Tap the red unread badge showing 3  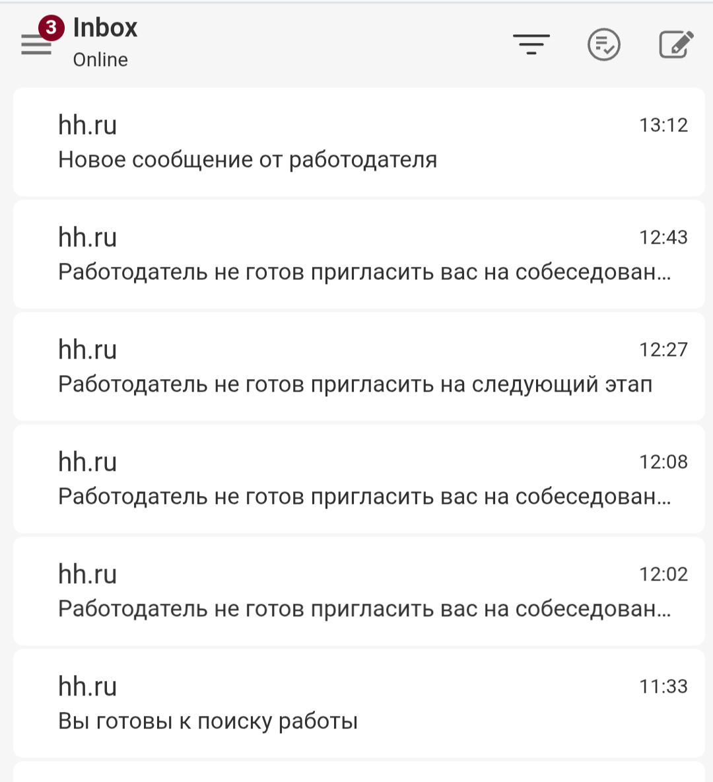point(51,28)
